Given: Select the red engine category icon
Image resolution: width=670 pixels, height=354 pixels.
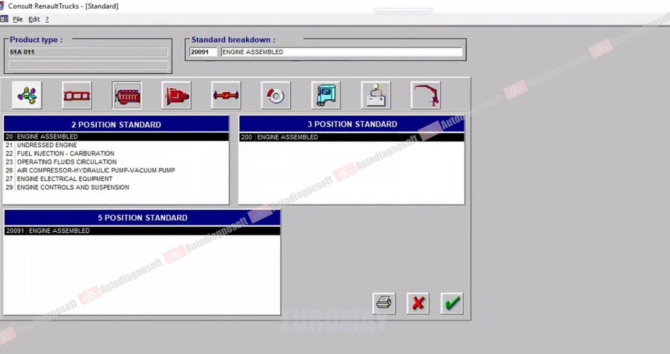Looking at the screenshot, I should click(127, 95).
